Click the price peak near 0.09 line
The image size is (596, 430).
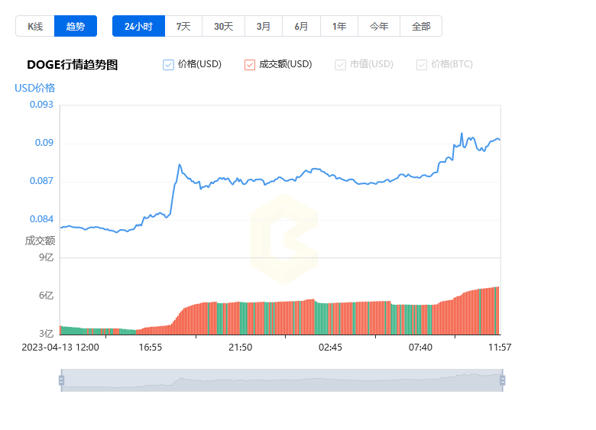point(462,134)
